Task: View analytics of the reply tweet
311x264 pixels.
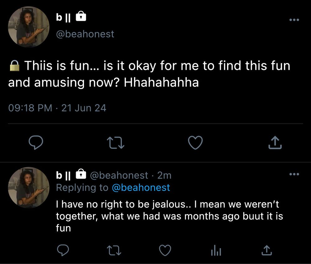Action: pyautogui.click(x=216, y=250)
